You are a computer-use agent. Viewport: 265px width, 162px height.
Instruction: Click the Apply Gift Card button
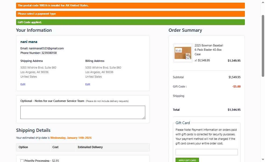187,160
